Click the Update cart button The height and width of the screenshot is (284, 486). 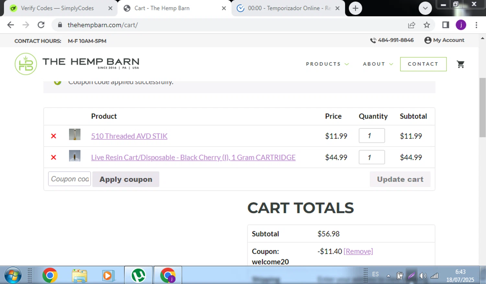[400, 179]
